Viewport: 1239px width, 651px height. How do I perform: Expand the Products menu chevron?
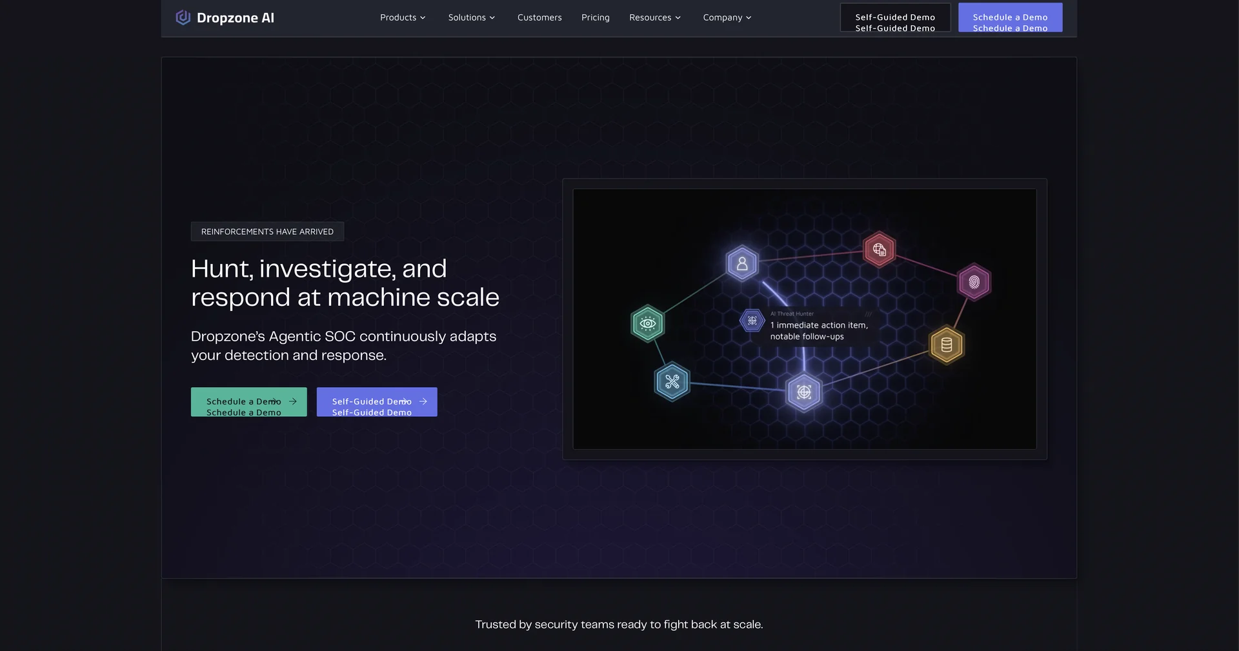[423, 17]
